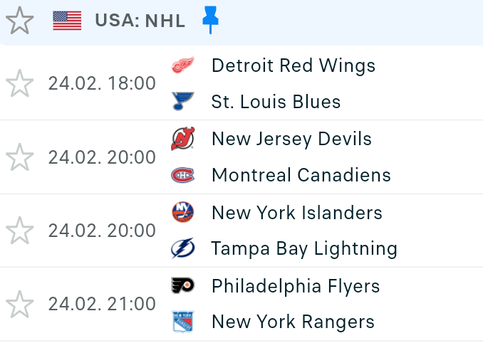483x348 pixels.
Task: Click the USA flag icon
Action: tap(67, 21)
